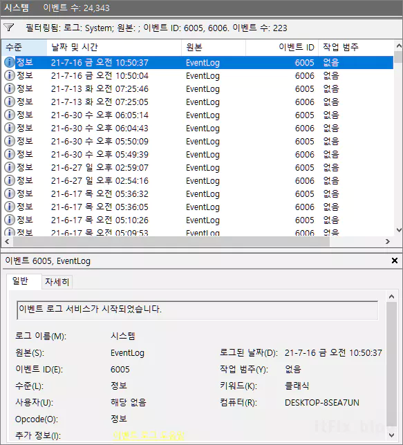Screen dimensions: 403x445
Task: Click info icon of 10:50:04 event row
Action: 10,75
